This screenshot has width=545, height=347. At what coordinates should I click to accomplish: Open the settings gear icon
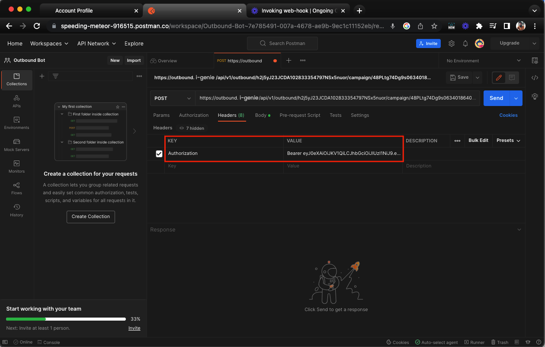pos(452,43)
